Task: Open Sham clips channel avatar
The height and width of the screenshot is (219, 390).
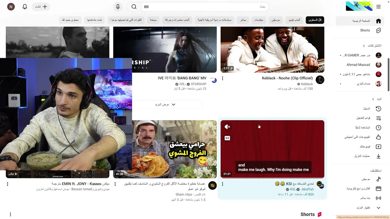Action: 212,186
